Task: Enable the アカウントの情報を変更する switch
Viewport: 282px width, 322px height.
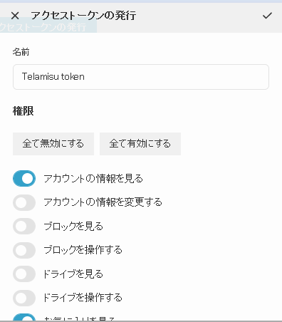Action: click(24, 202)
